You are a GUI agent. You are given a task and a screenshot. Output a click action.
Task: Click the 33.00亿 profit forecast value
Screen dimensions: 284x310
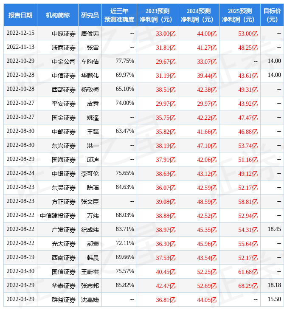point(166,34)
